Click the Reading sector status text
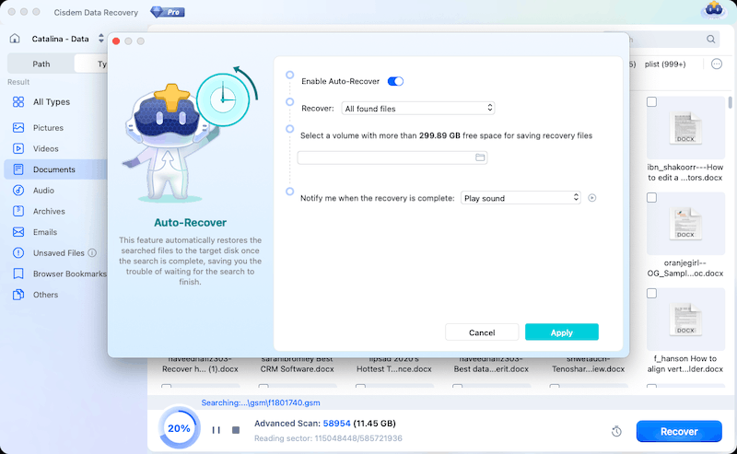The width and height of the screenshot is (737, 454). click(328, 438)
